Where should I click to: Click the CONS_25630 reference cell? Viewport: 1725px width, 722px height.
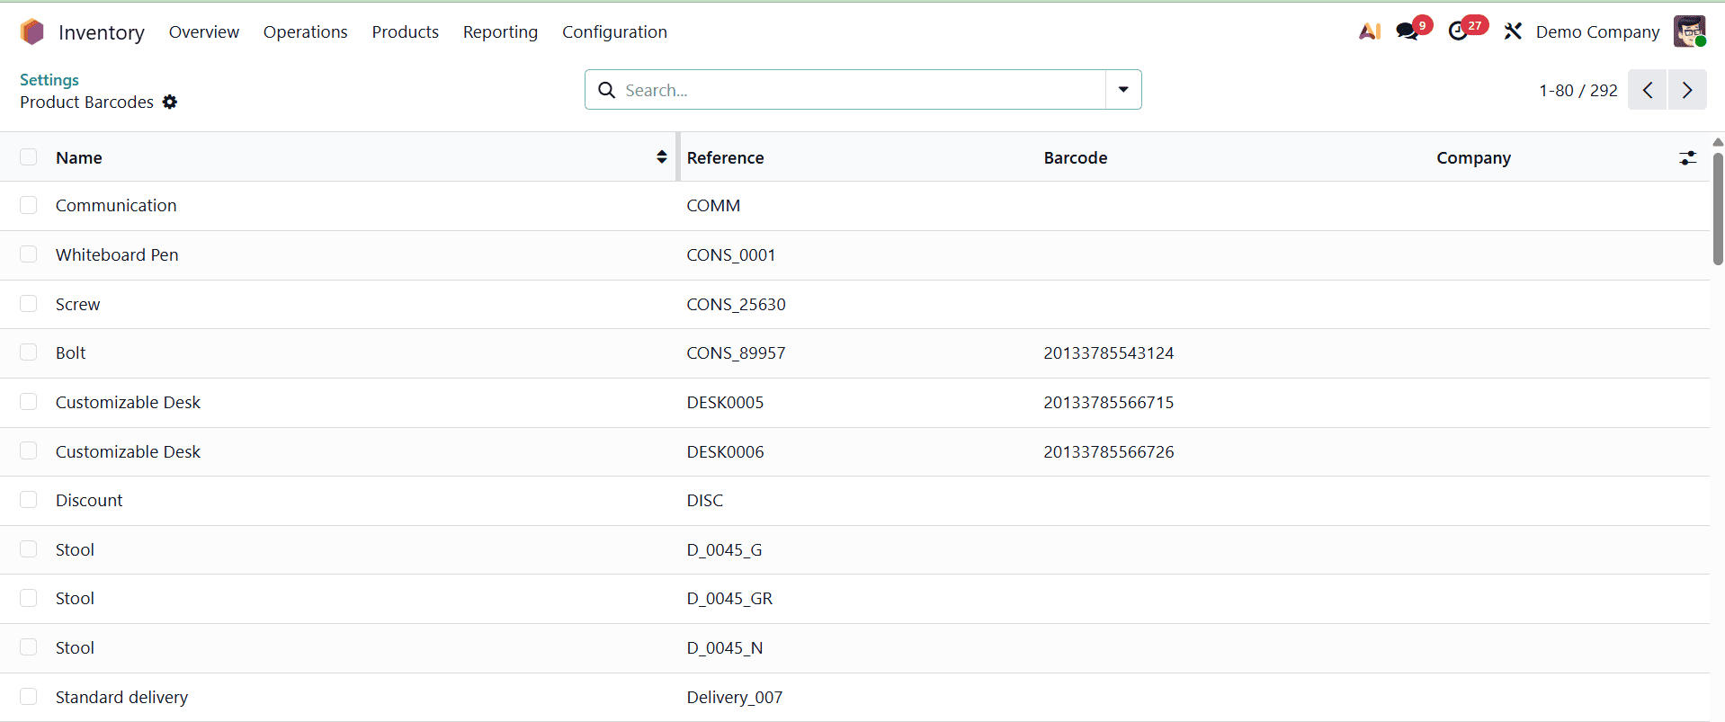736,304
